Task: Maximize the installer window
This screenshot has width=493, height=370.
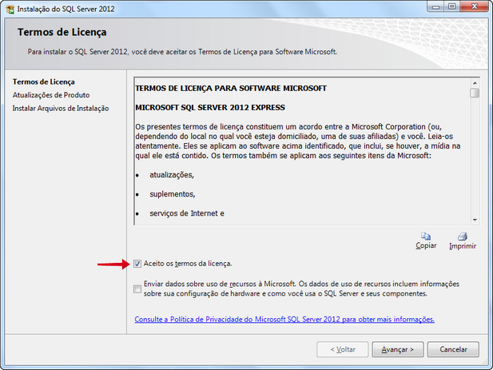Action: coord(451,6)
